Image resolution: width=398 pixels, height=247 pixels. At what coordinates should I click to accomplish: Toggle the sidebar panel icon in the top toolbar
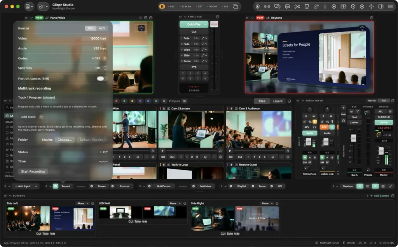pyautogui.click(x=381, y=7)
